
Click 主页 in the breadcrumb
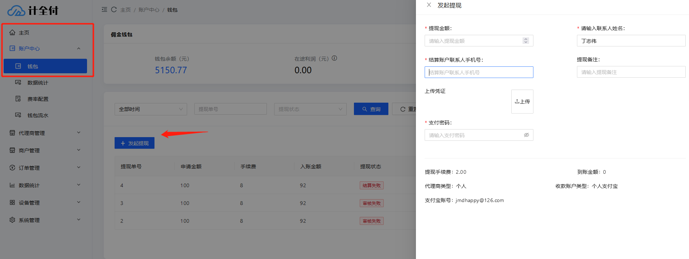[125, 10]
